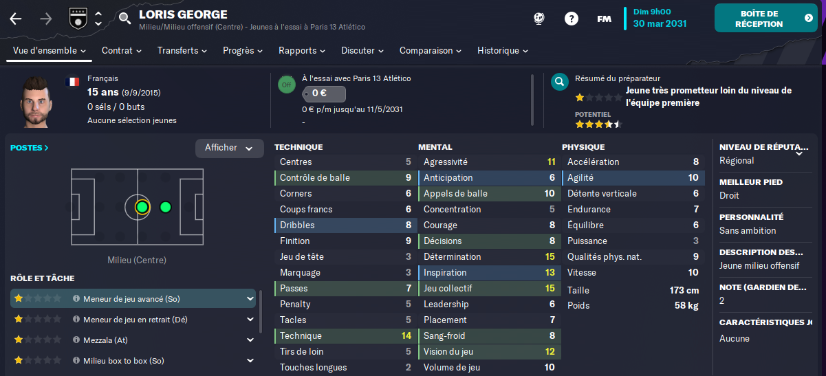The height and width of the screenshot is (376, 826).
Task: Open the Afficher dropdown
Action: pos(230,148)
